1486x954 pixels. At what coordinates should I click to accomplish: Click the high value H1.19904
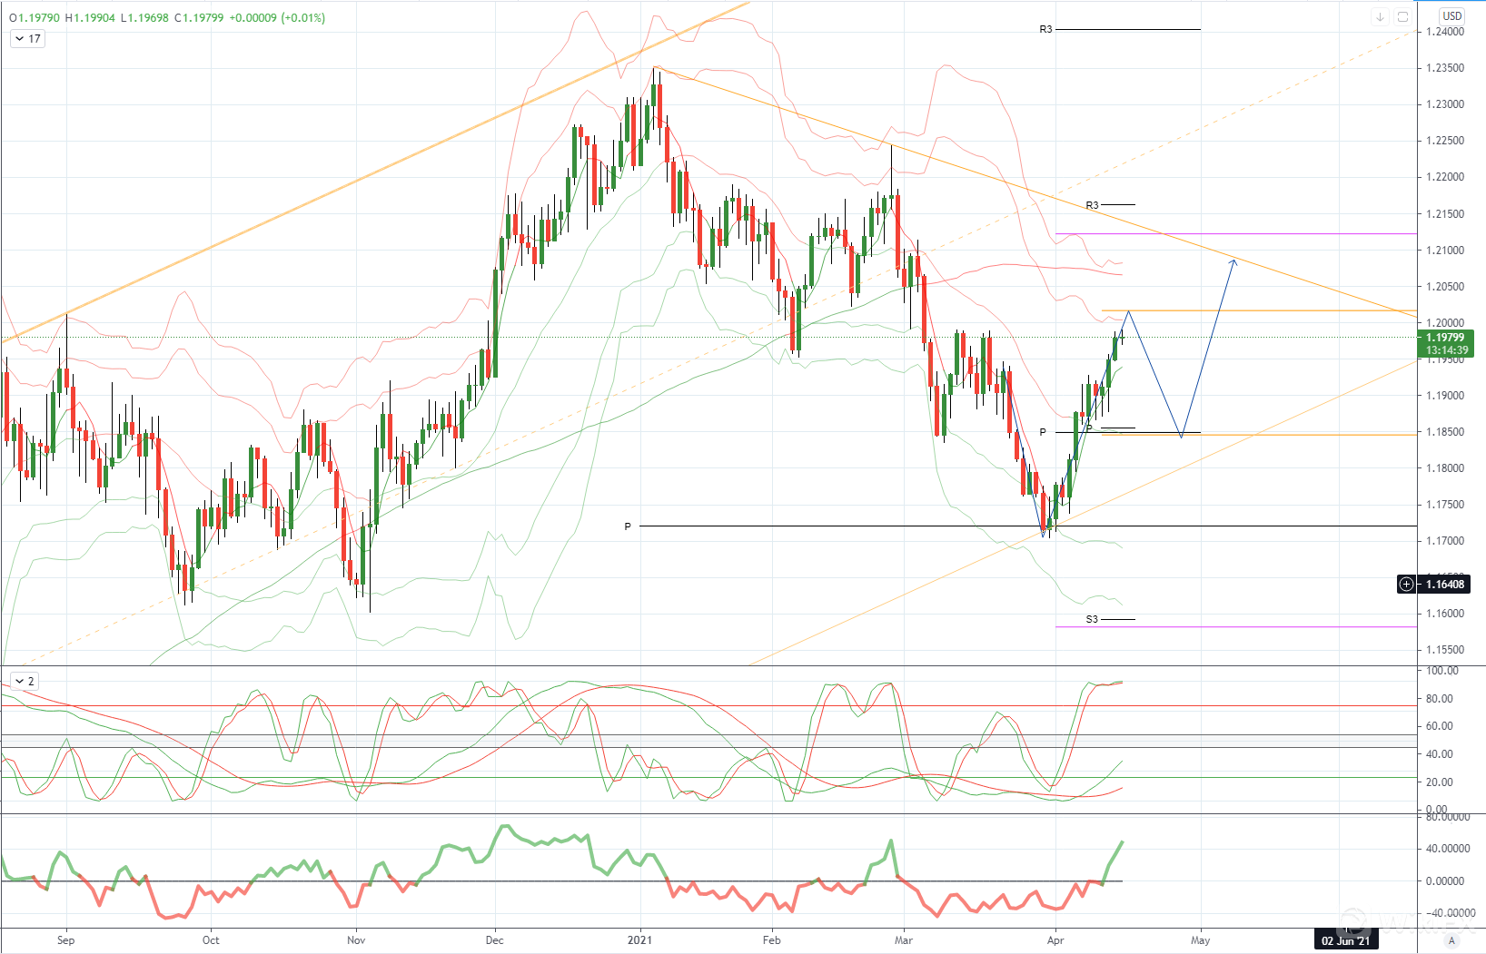tap(91, 17)
